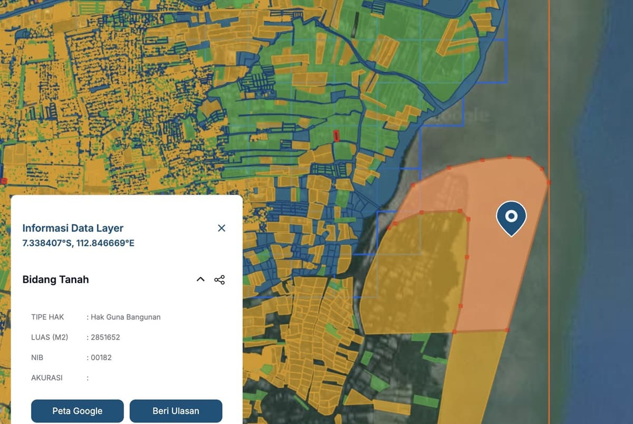
Task: Select the large yellow parcel west of the highlighted area
Action: (417, 274)
